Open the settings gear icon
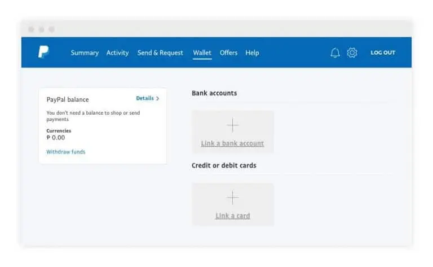 pyautogui.click(x=352, y=53)
